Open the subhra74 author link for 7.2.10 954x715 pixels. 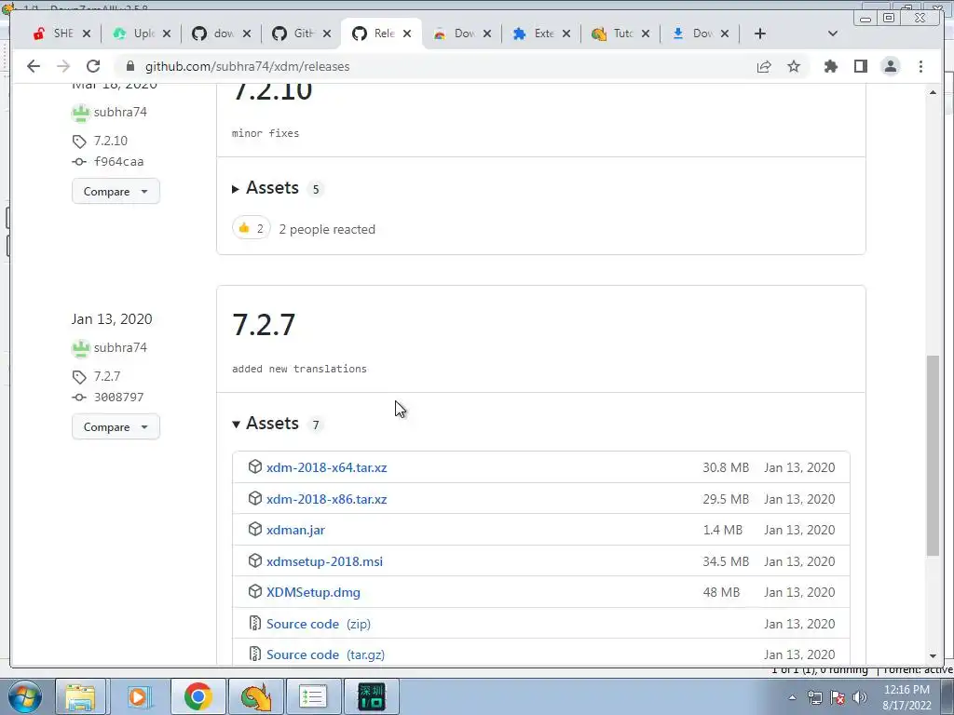pos(120,112)
